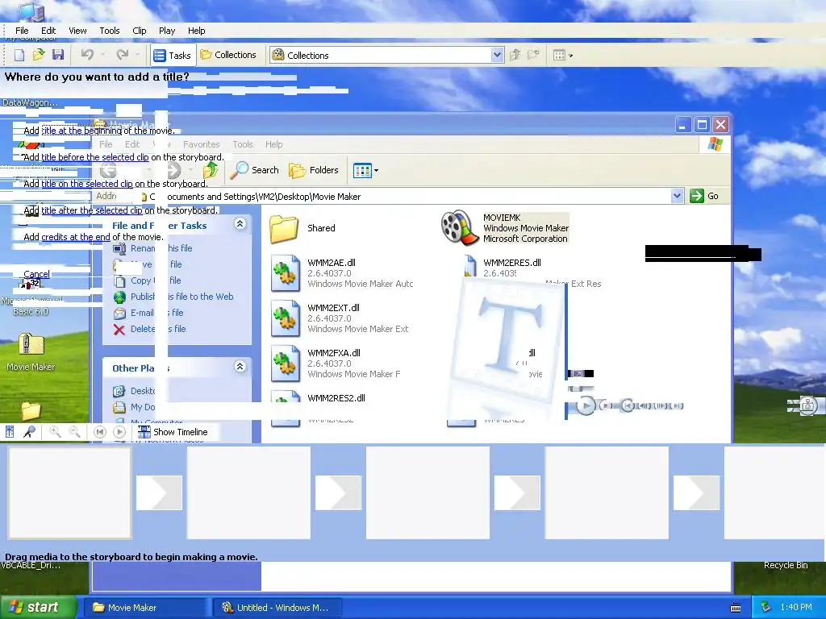The width and height of the screenshot is (826, 619).
Task: Open the Favorites menu in Explorer
Action: (201, 144)
